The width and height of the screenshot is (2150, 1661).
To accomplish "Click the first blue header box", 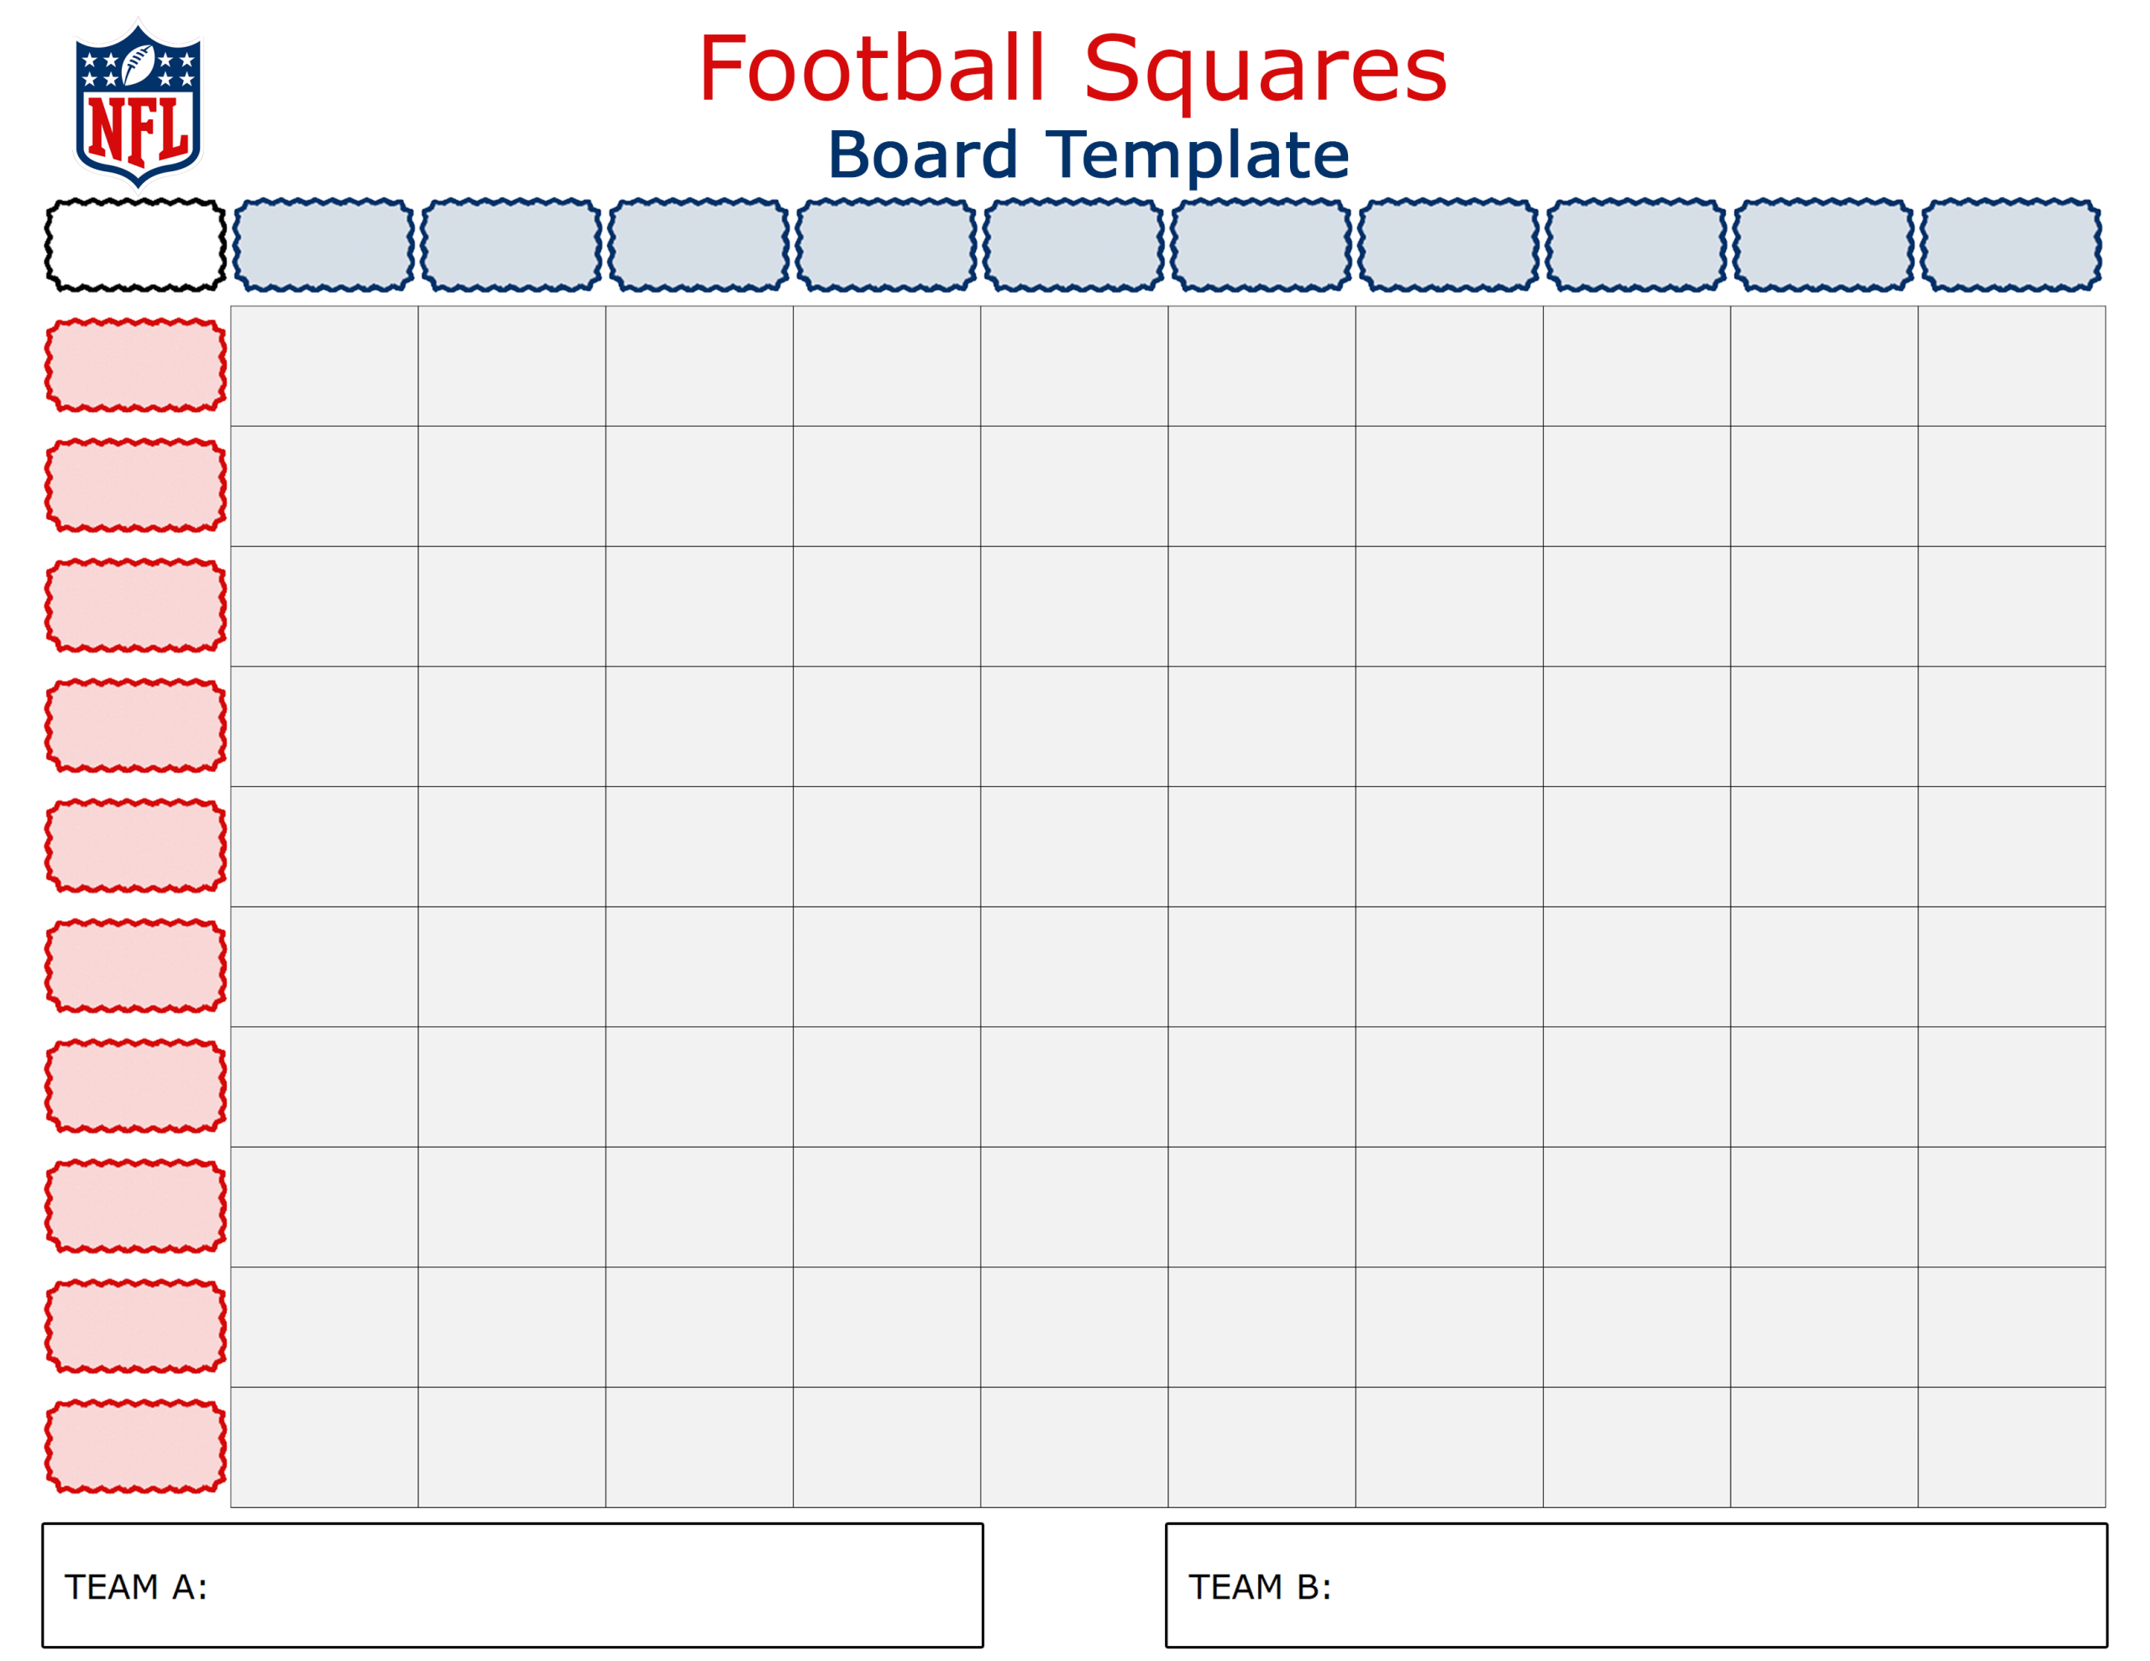I will [x=324, y=245].
